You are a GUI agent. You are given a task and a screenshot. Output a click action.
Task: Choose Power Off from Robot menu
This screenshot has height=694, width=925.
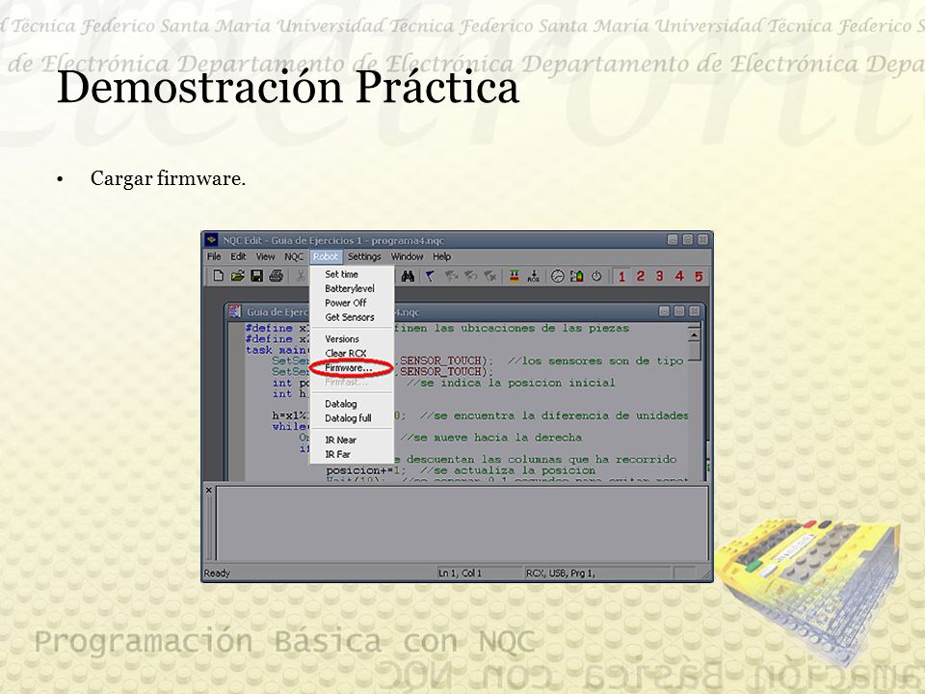point(352,303)
